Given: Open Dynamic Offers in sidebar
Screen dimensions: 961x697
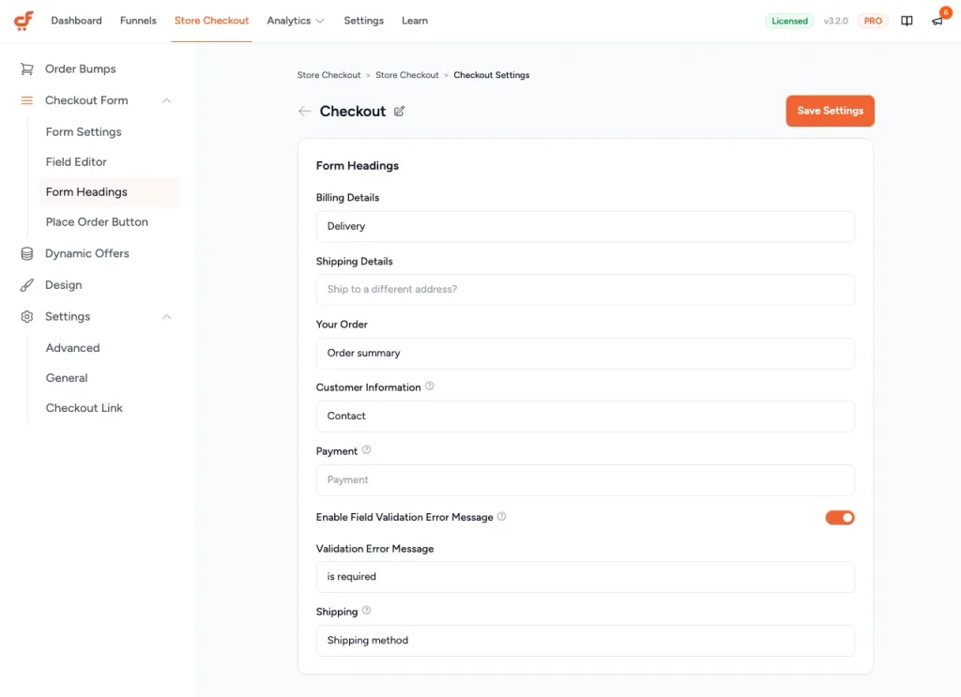Looking at the screenshot, I should pyautogui.click(x=87, y=253).
